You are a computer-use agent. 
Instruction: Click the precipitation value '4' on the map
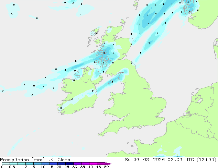click(x=188, y=2)
